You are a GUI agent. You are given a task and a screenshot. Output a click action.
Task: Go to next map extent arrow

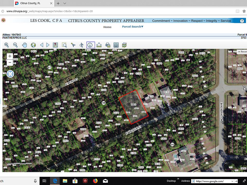coord(48,45)
